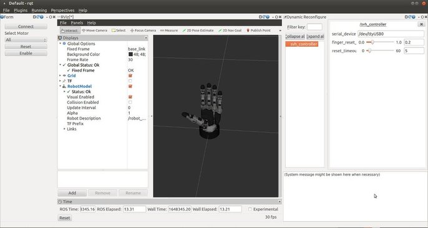This screenshot has height=228, width=428.
Task: Uncheck the Grid display checkbox
Action: 130,76
